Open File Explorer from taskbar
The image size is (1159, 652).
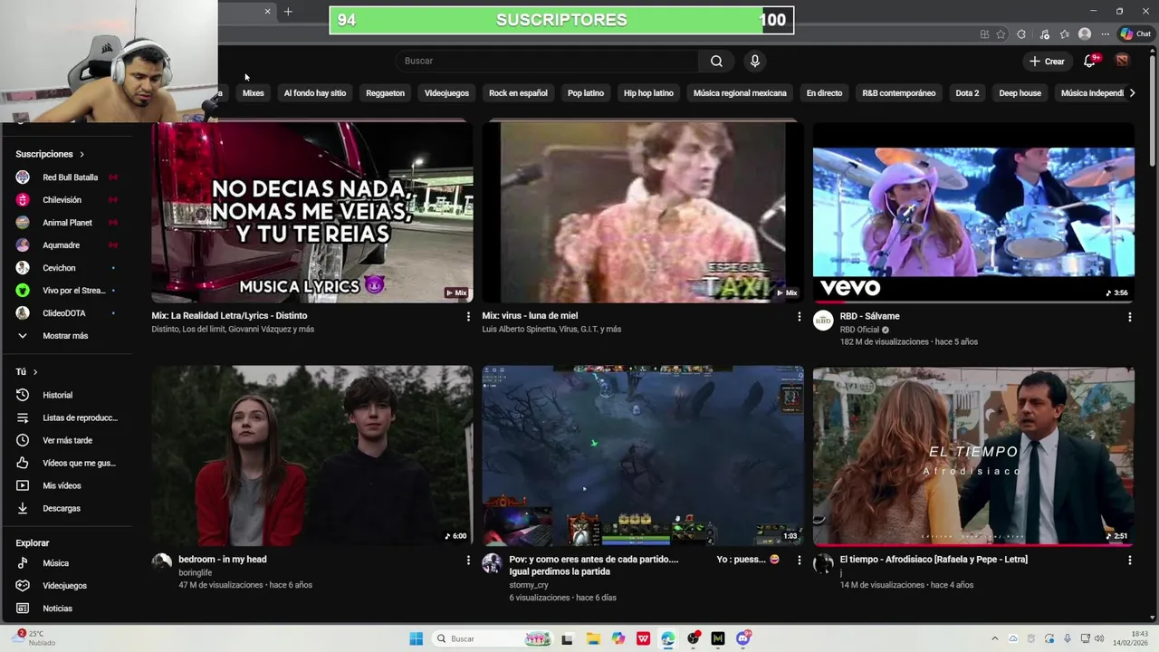click(x=593, y=638)
